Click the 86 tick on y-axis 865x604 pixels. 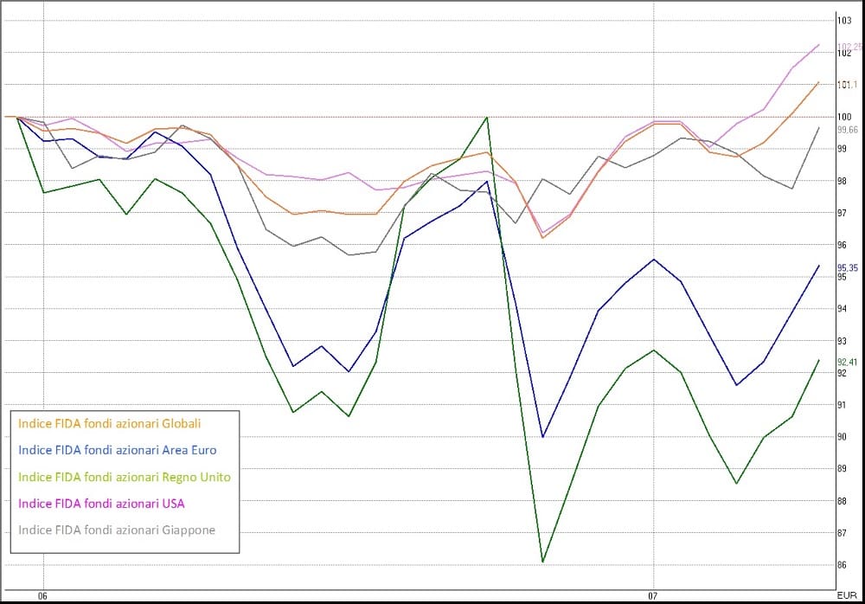[842, 565]
